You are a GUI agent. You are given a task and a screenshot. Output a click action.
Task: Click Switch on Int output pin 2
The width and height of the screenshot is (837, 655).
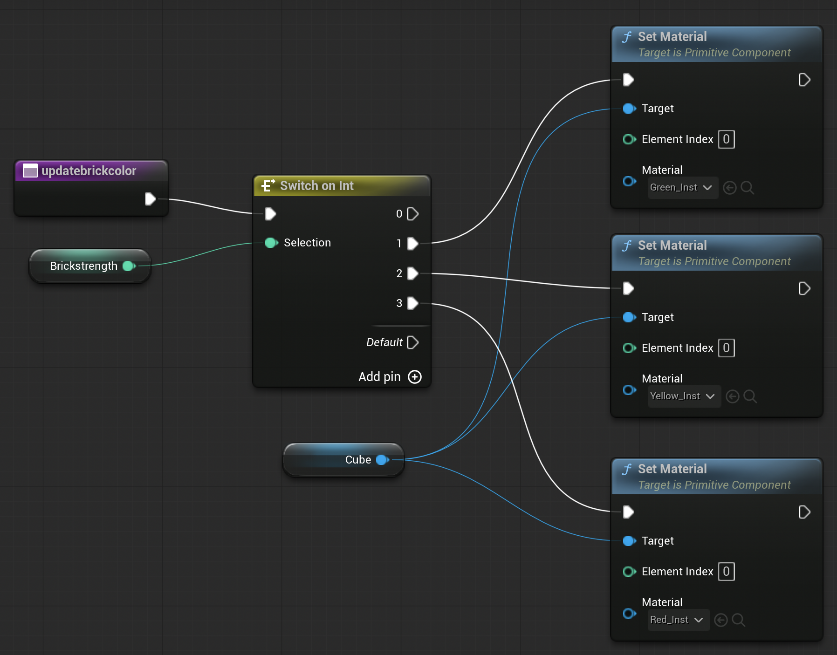coord(413,273)
